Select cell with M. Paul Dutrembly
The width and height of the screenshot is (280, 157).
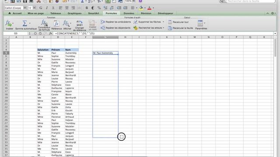(105, 53)
